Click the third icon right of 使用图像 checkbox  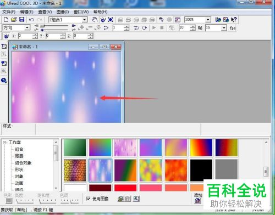click(136, 199)
